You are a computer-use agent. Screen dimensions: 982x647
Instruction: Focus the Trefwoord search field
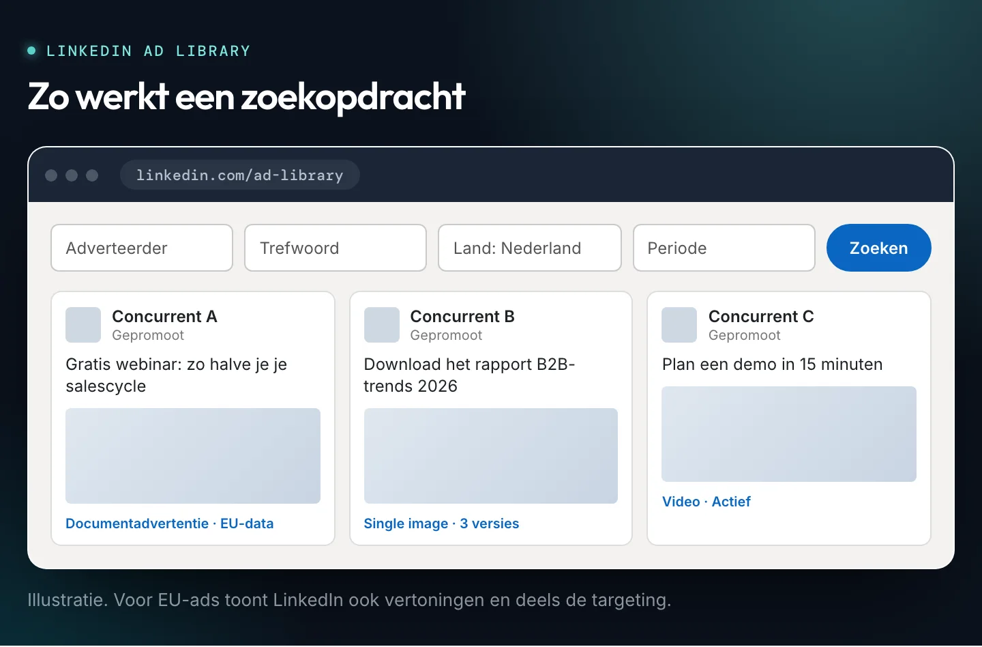pos(336,248)
